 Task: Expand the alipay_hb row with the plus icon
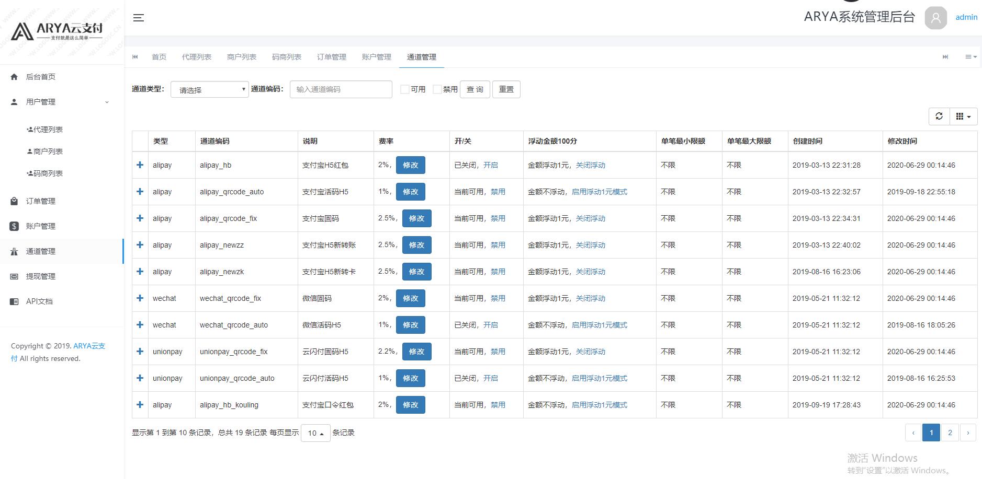point(140,165)
